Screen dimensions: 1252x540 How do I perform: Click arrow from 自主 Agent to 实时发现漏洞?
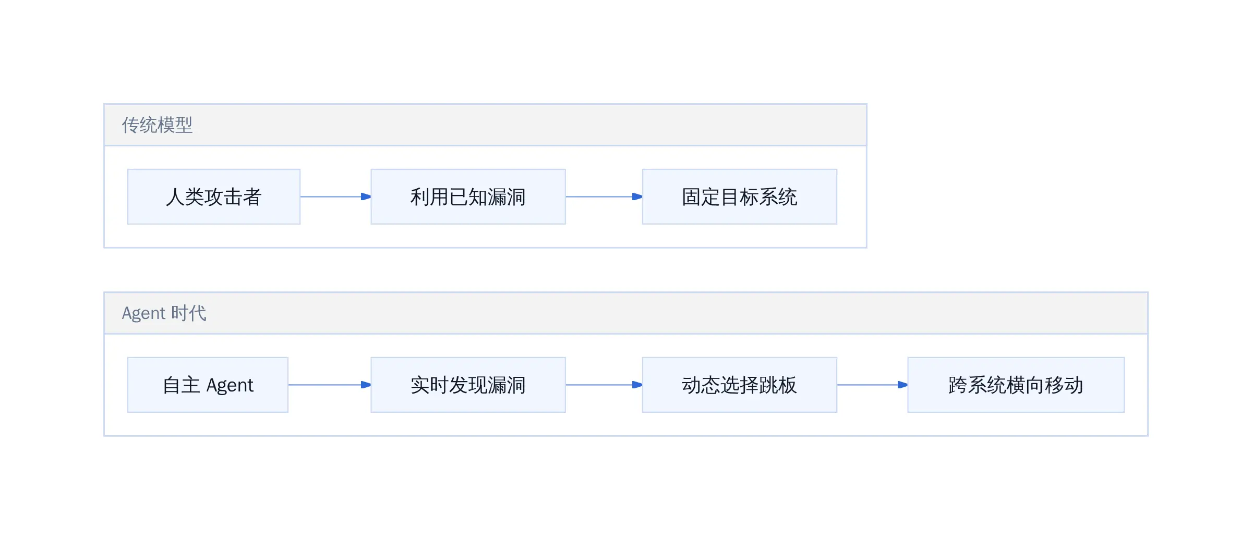click(x=330, y=385)
